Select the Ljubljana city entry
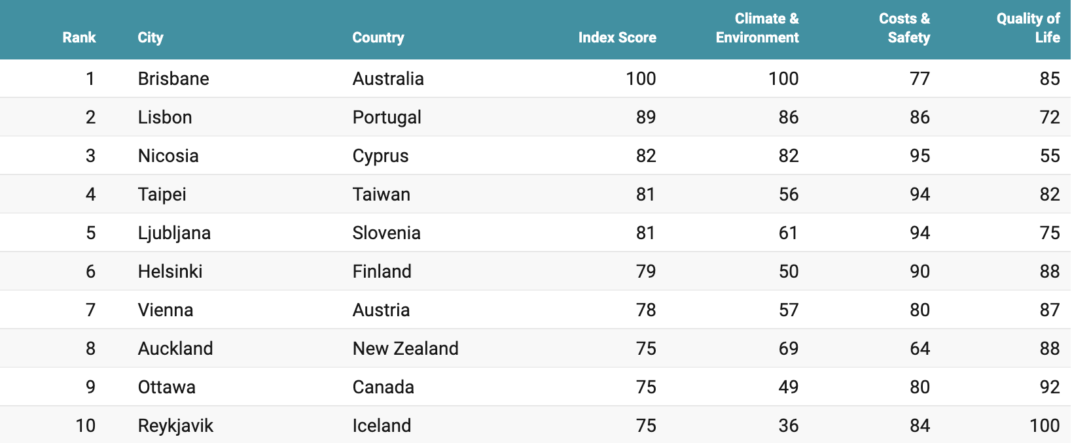1072x443 pixels. 174,233
